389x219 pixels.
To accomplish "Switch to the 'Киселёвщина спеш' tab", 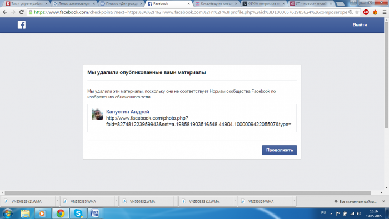I will click(x=216, y=4).
